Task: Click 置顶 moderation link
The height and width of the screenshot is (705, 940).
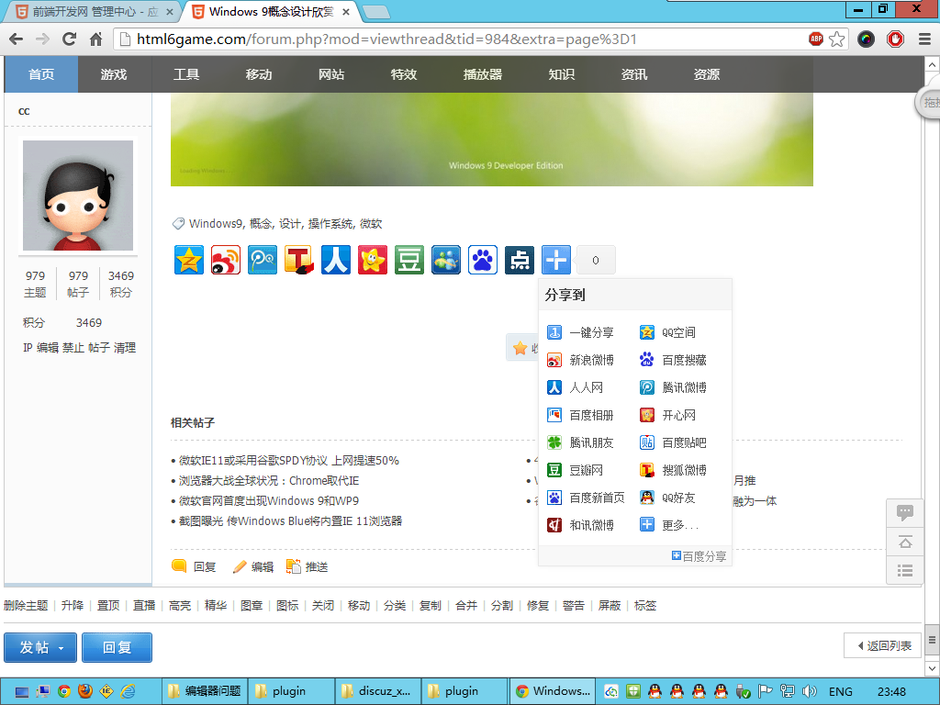Action: pos(108,606)
